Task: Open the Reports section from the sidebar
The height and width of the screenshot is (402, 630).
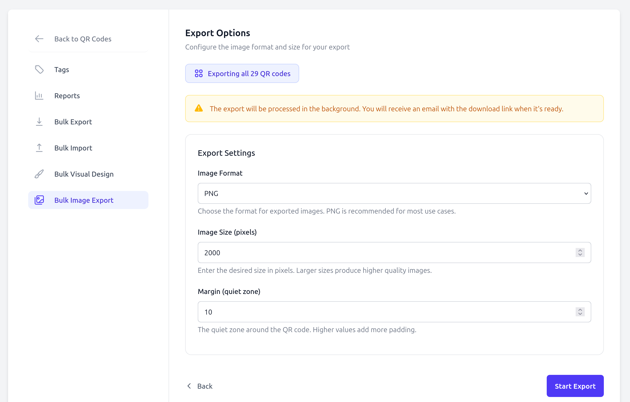Action: (x=67, y=96)
